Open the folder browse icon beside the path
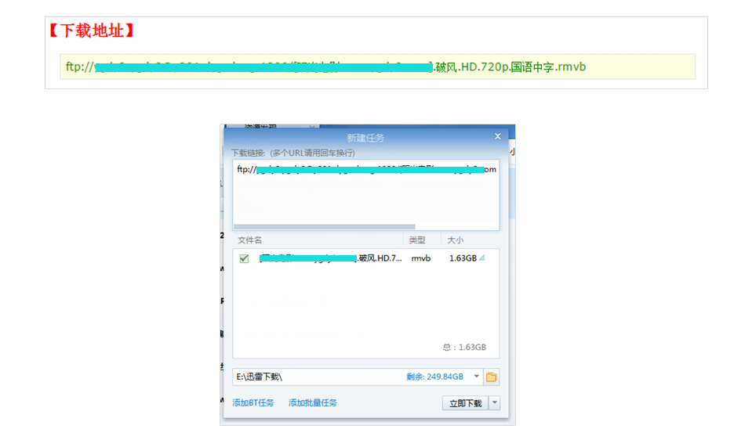Screen dimensions: 745x447 click(491, 377)
